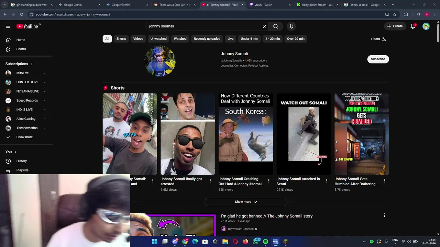Open options for 'Johnny Somali Crashing Out Hard'
This screenshot has width=440, height=247.
269,181
